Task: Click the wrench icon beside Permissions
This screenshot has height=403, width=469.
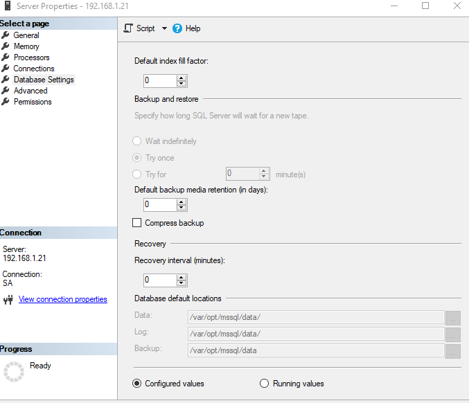Action: tap(6, 102)
